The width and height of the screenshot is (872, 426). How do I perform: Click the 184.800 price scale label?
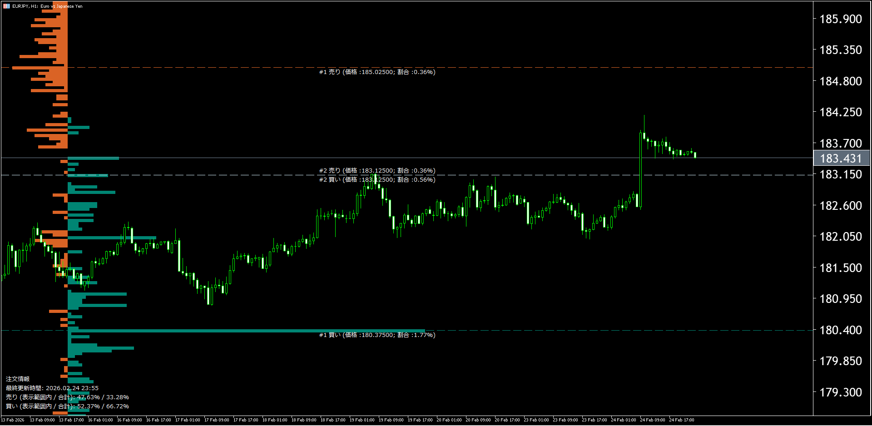point(841,81)
